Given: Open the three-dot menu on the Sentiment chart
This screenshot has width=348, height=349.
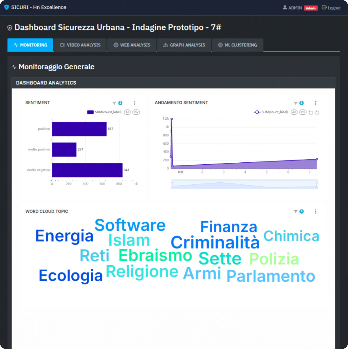Looking at the screenshot, I should pos(134,103).
